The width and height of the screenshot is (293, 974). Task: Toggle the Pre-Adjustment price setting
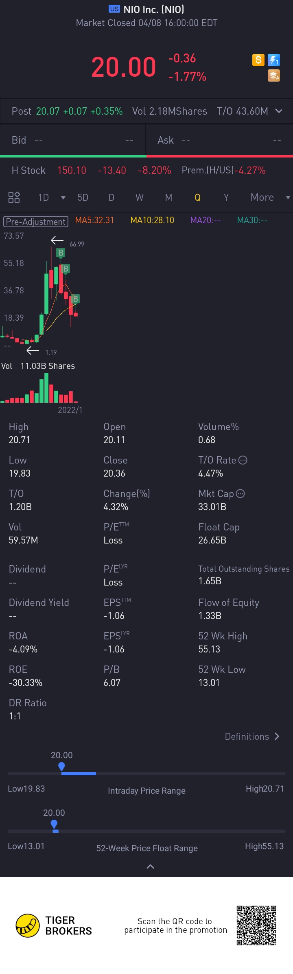point(36,222)
